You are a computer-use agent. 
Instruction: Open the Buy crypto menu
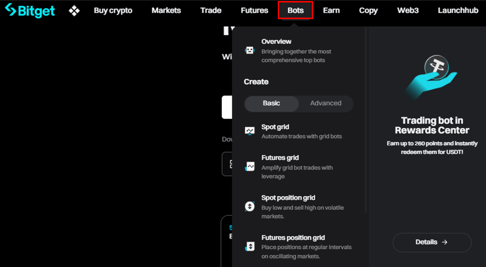113,10
